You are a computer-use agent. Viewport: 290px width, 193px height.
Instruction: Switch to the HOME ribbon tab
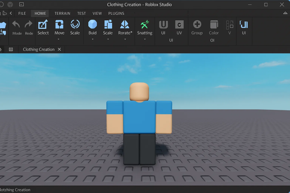click(40, 13)
